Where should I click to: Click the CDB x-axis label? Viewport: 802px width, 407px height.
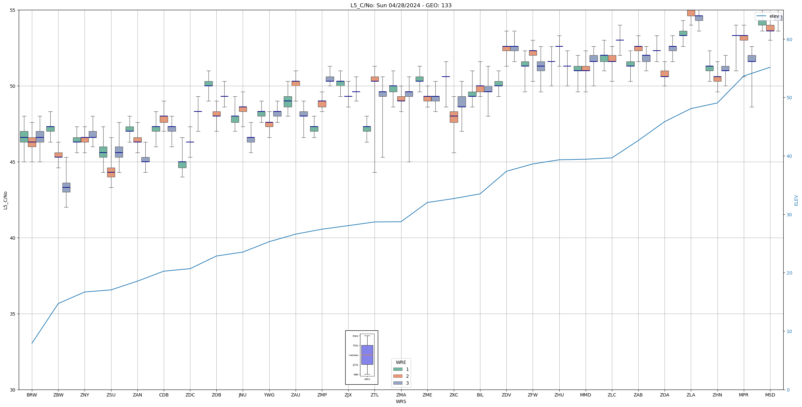coord(164,395)
